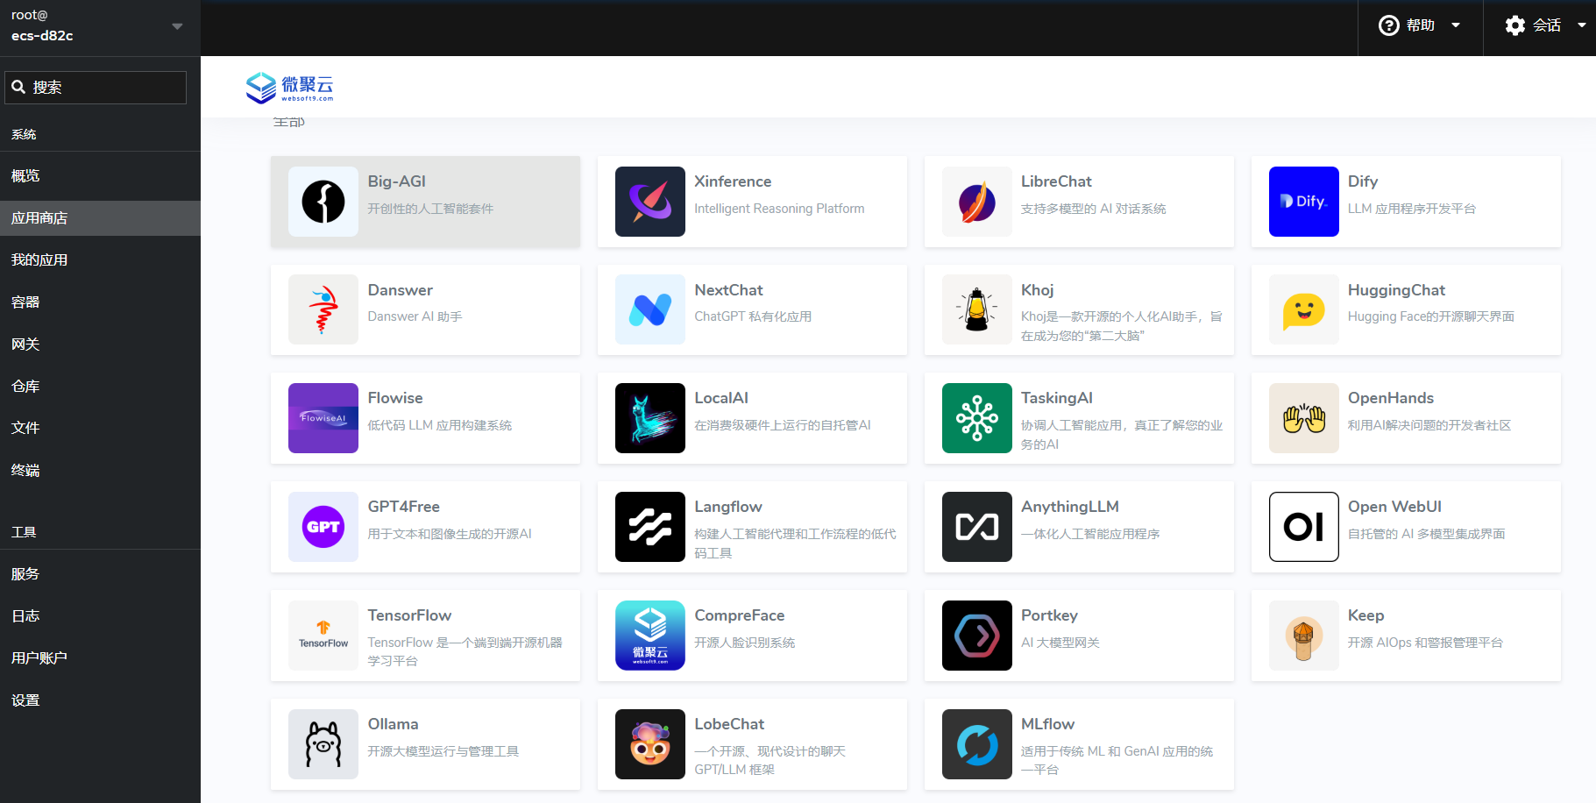
Task: Select the Khoj lantern icon
Action: [977, 309]
